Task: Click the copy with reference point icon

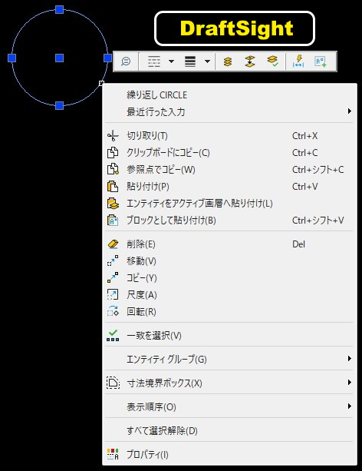Action: 113,169
